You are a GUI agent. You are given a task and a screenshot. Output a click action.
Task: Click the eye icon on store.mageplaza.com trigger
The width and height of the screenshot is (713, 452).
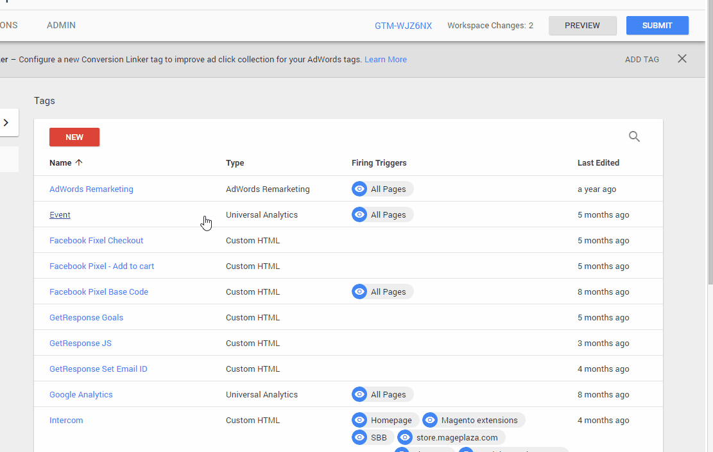click(405, 437)
